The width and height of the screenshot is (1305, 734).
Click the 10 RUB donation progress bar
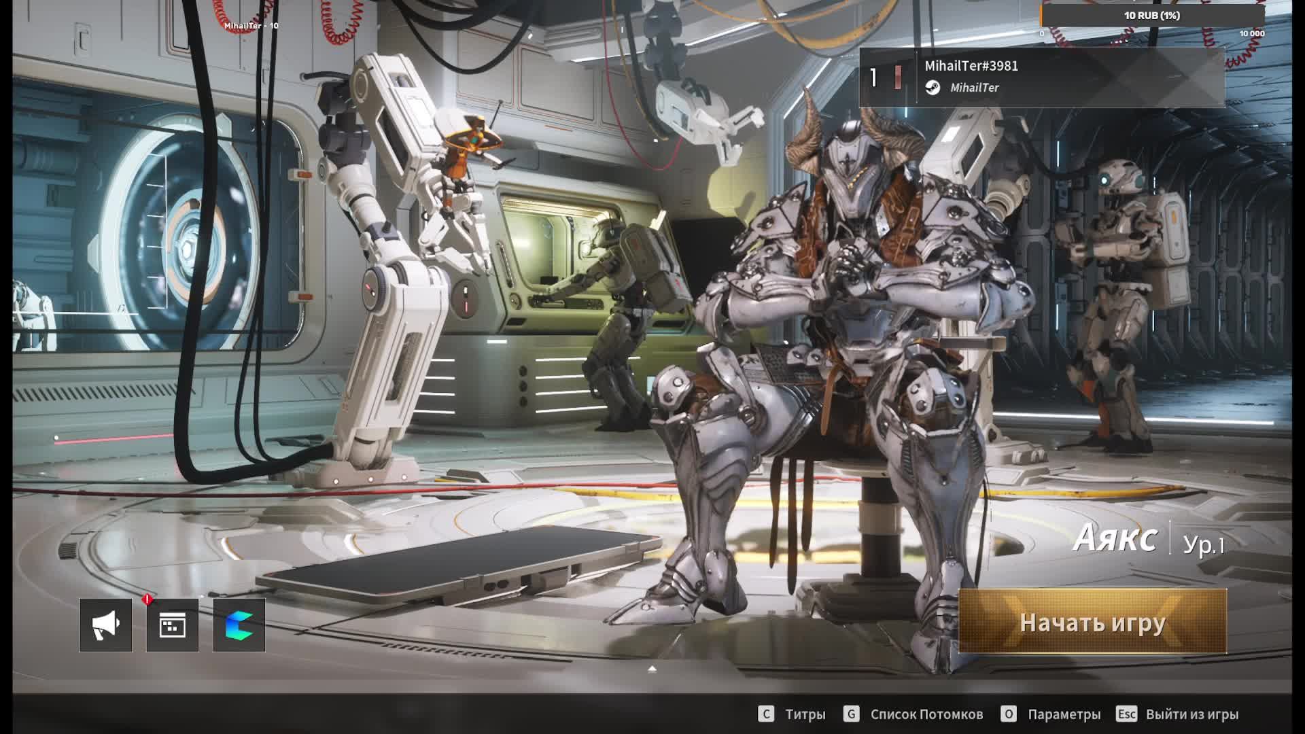pyautogui.click(x=1151, y=16)
